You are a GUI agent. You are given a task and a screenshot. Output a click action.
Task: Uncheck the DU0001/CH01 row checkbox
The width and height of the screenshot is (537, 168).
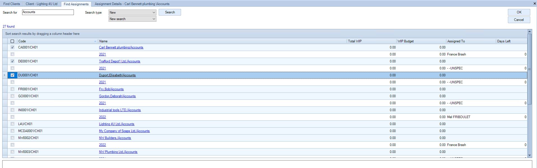pyautogui.click(x=12, y=75)
